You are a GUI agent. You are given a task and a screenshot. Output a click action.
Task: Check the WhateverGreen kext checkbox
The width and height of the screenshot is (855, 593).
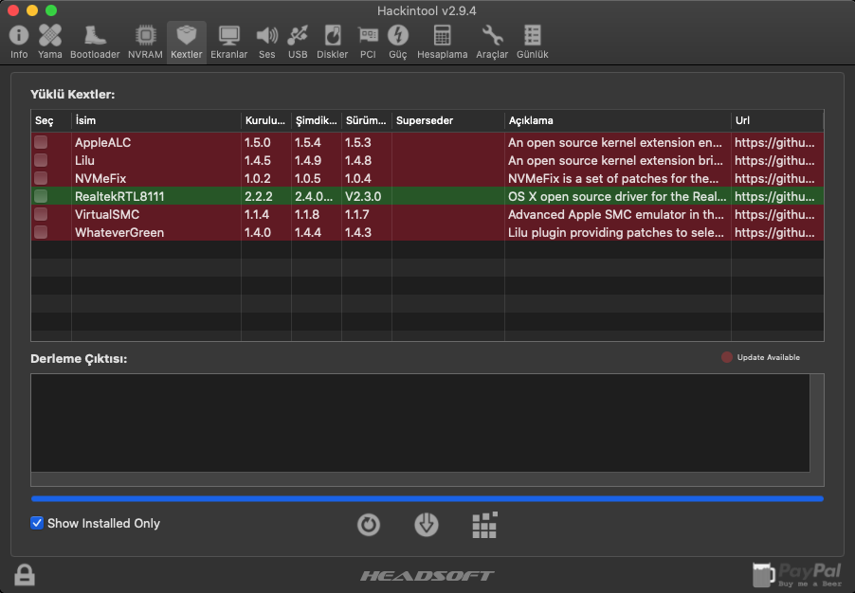(x=41, y=232)
